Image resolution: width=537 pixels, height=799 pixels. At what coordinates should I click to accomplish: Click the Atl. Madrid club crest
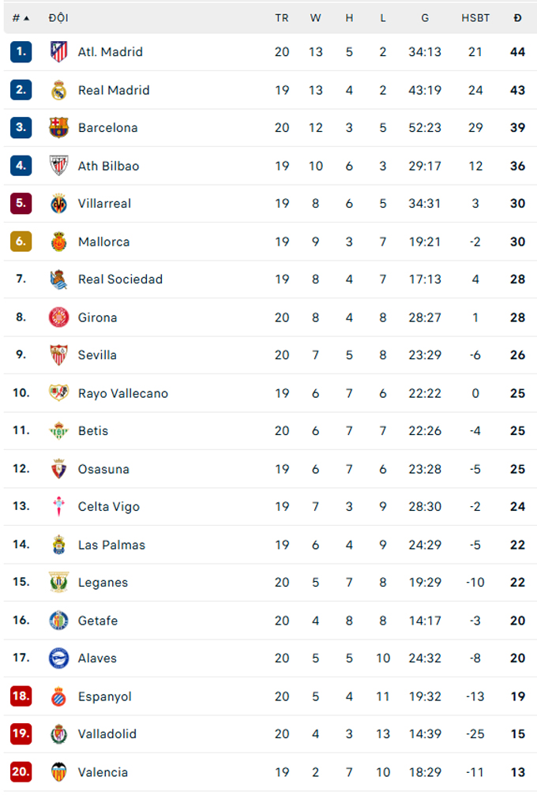(x=58, y=52)
